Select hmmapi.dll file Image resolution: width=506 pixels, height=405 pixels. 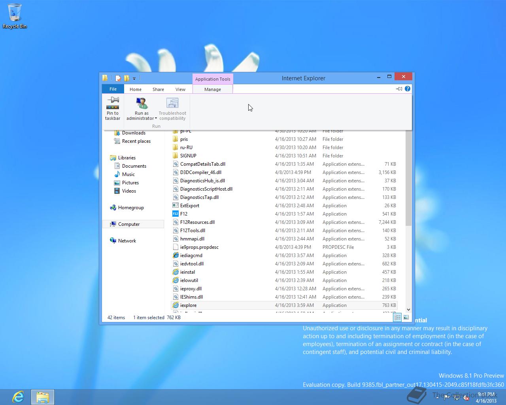tap(284, 239)
